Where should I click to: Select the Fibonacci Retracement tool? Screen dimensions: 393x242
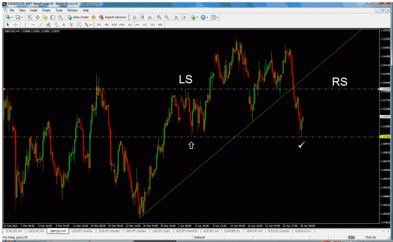pos(56,25)
